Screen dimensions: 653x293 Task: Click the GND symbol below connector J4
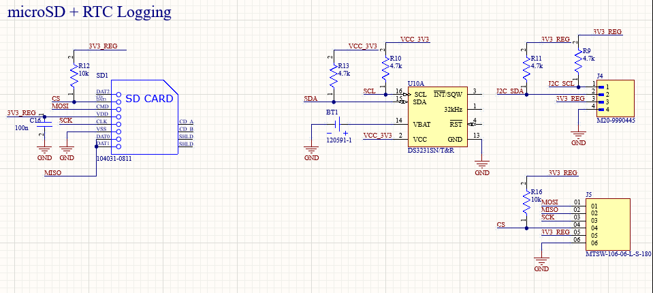[x=579, y=138]
